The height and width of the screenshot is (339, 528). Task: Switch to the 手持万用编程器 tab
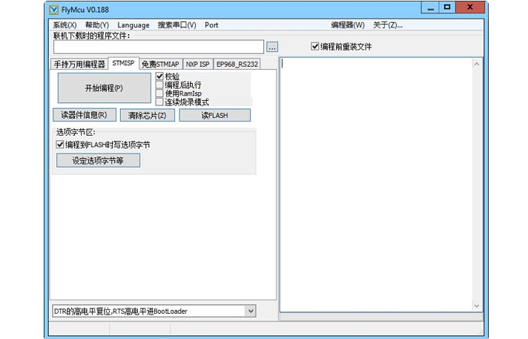79,64
